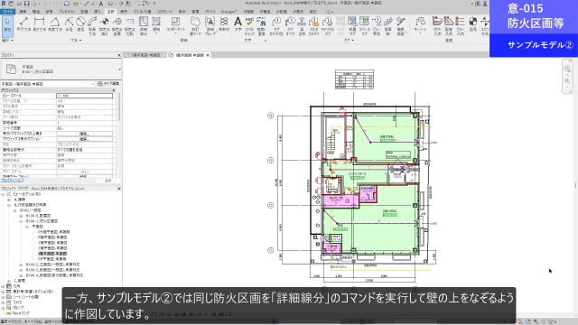
Task: Expand the C_管理 node in Project Browser
Action: [x=9, y=281]
